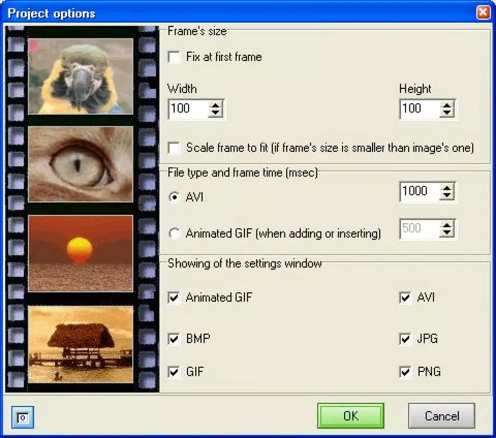Click the Showing of the settings window label
The width and height of the screenshot is (496, 438).
245,263
